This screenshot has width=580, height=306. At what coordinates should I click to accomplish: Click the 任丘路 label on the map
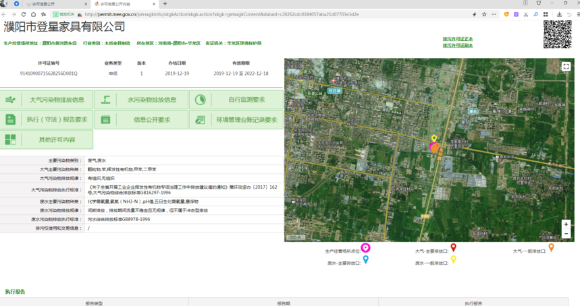tap(335, 90)
